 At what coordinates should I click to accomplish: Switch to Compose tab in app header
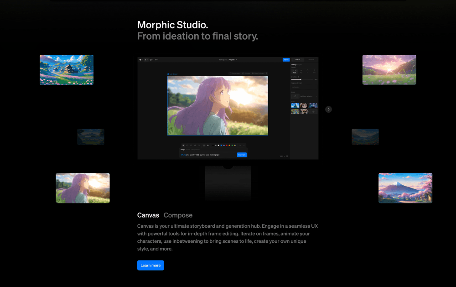(311, 60)
